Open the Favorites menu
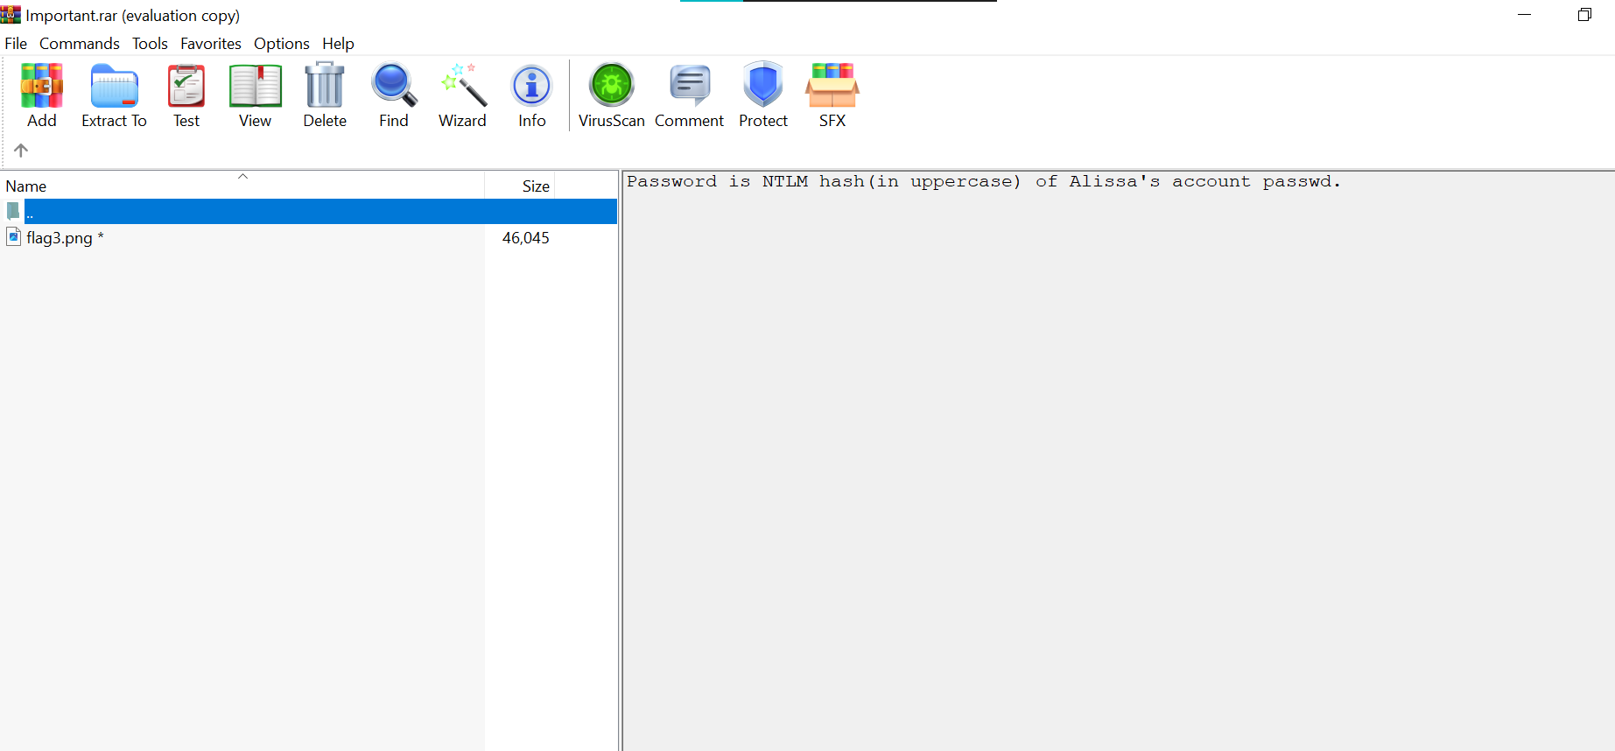1615x751 pixels. tap(211, 44)
